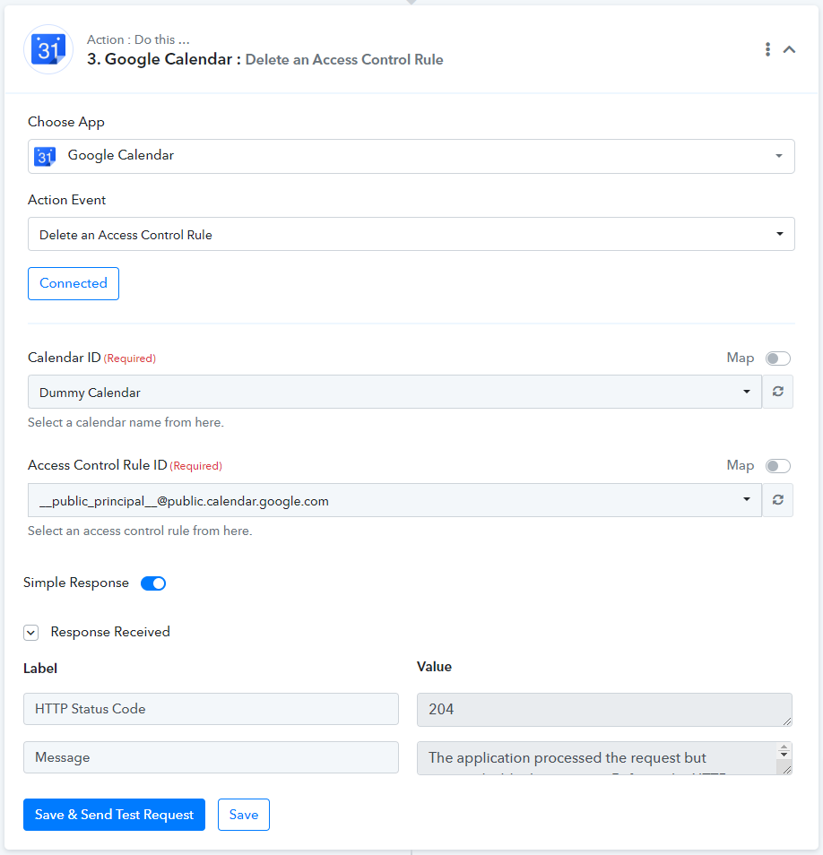This screenshot has width=823, height=855.
Task: Click the large Google Calendar logo in the header
Action: tap(48, 49)
